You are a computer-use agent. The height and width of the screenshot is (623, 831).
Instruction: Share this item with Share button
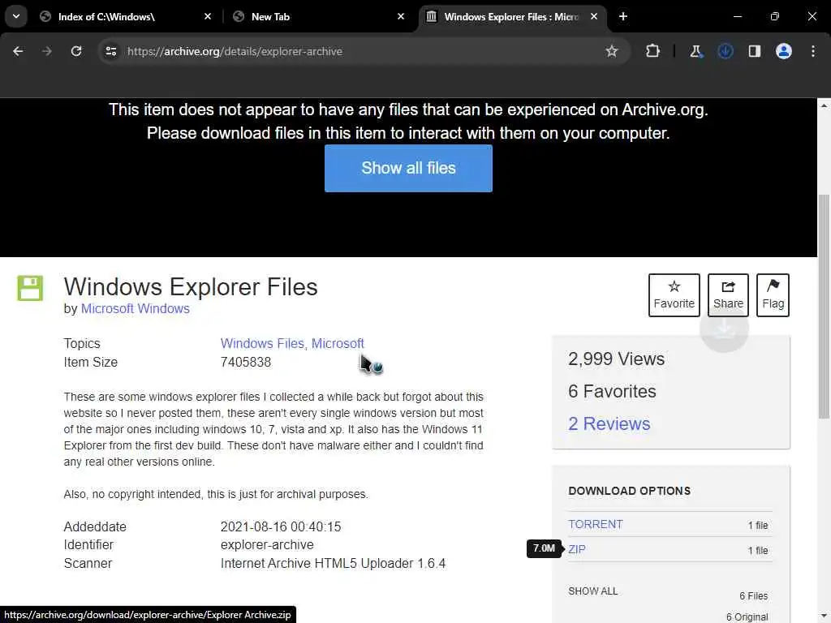(x=728, y=295)
